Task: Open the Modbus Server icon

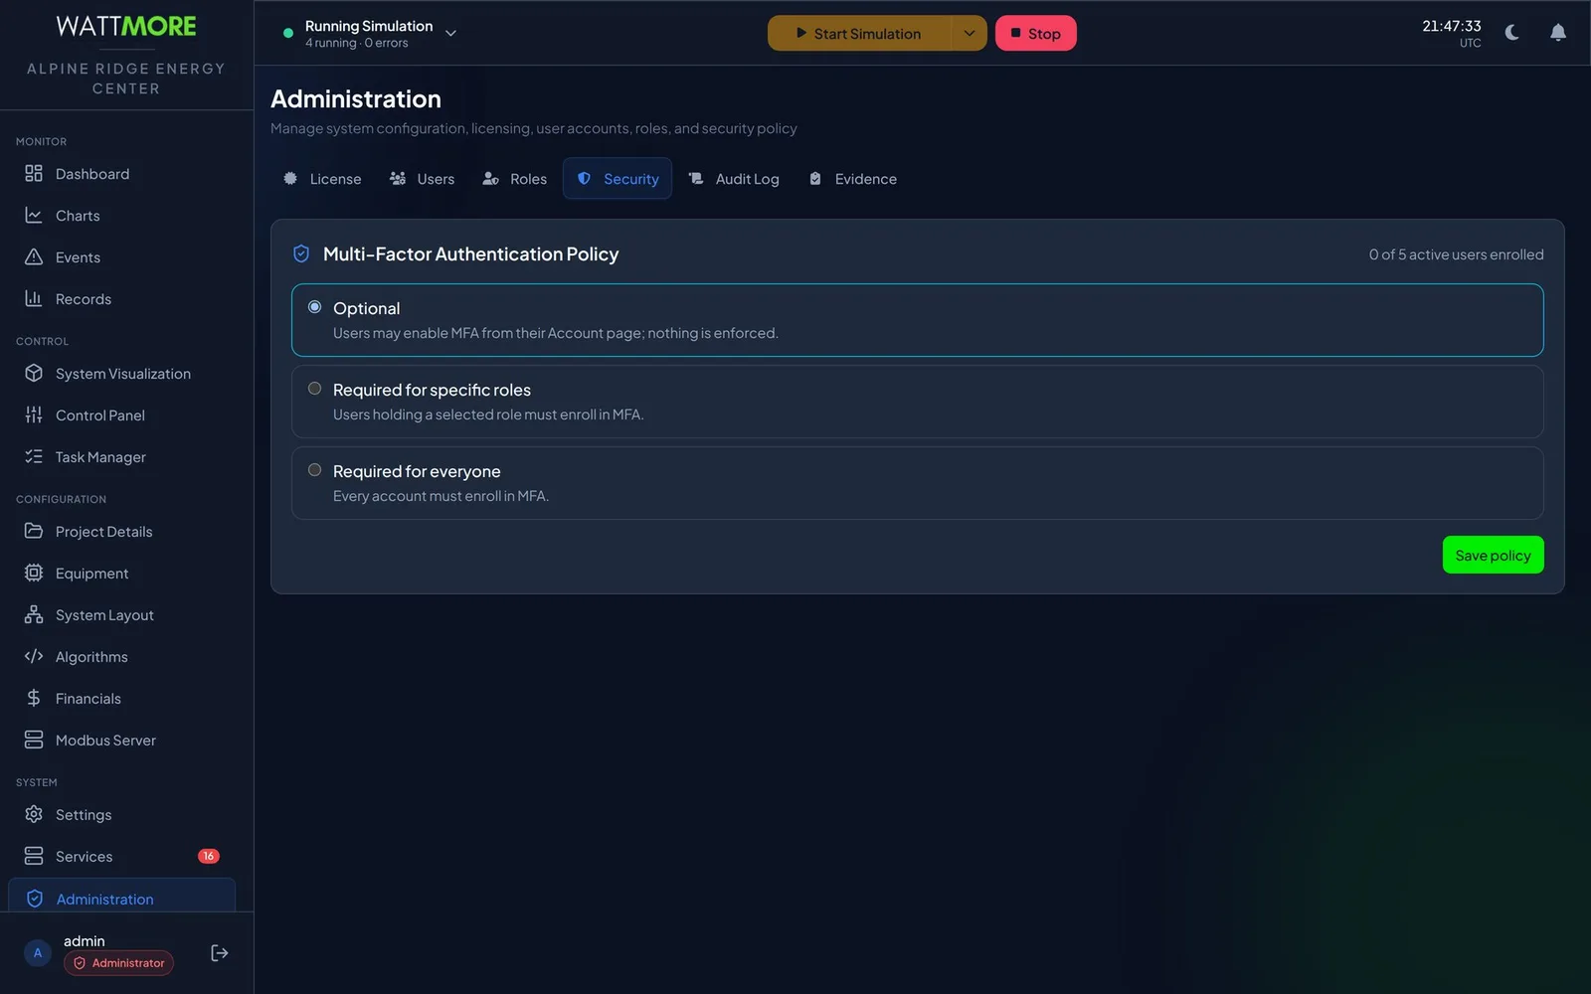Action: [34, 741]
